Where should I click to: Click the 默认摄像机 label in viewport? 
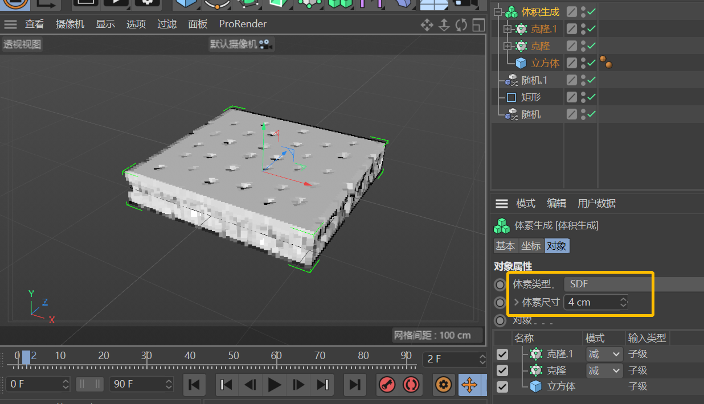pos(234,44)
